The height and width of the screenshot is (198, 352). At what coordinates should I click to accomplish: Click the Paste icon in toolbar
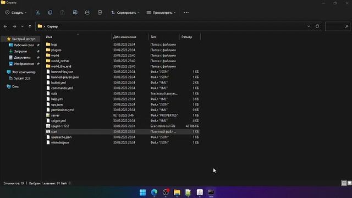62,13
